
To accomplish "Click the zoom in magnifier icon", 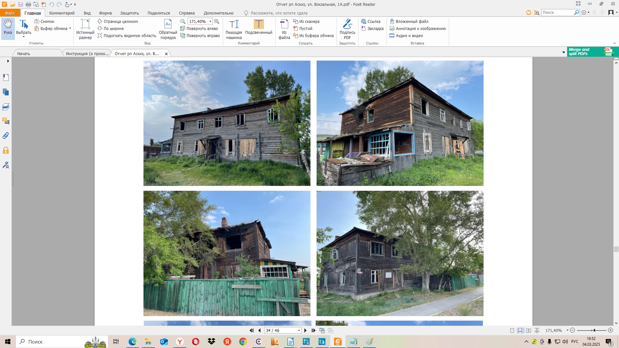I will pyautogui.click(x=217, y=21).
